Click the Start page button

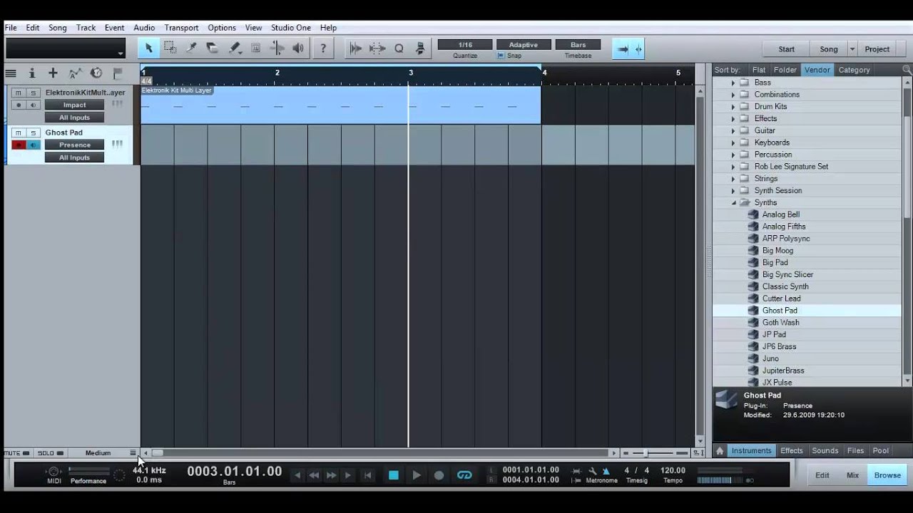[786, 49]
